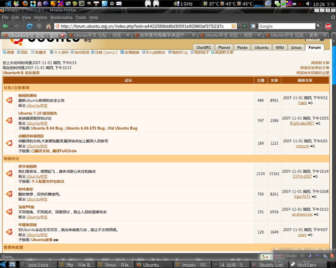Open the forward history dropdown arrow
The image size is (336, 268).
(23, 26)
